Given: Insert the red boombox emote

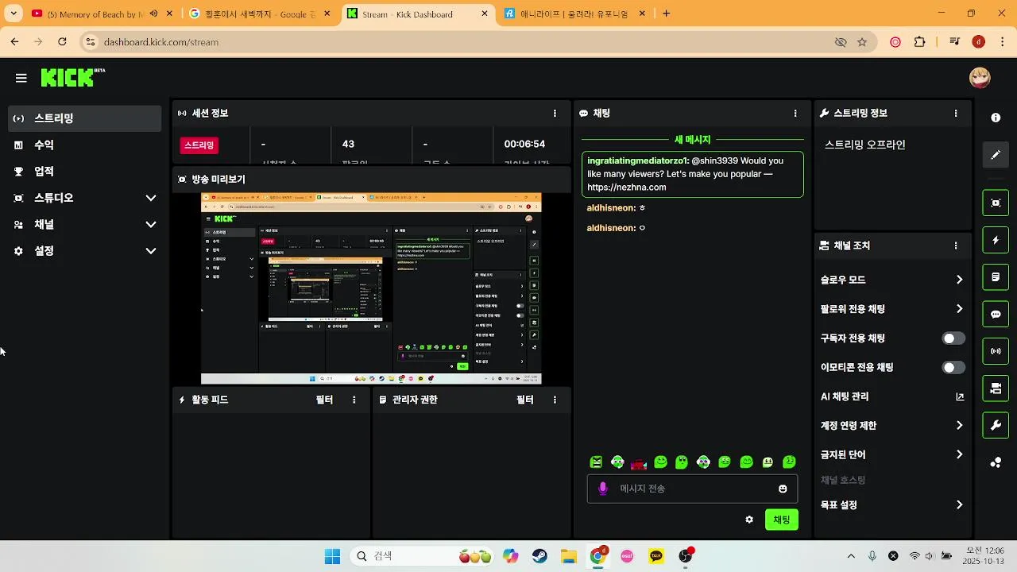Looking at the screenshot, I should 639,462.
